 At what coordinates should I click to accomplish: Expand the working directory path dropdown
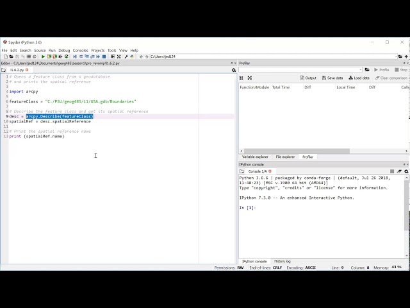point(396,56)
